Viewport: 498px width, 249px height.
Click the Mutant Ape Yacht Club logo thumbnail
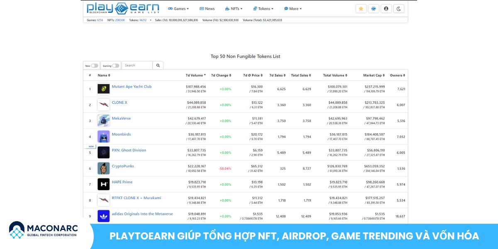coord(103,89)
